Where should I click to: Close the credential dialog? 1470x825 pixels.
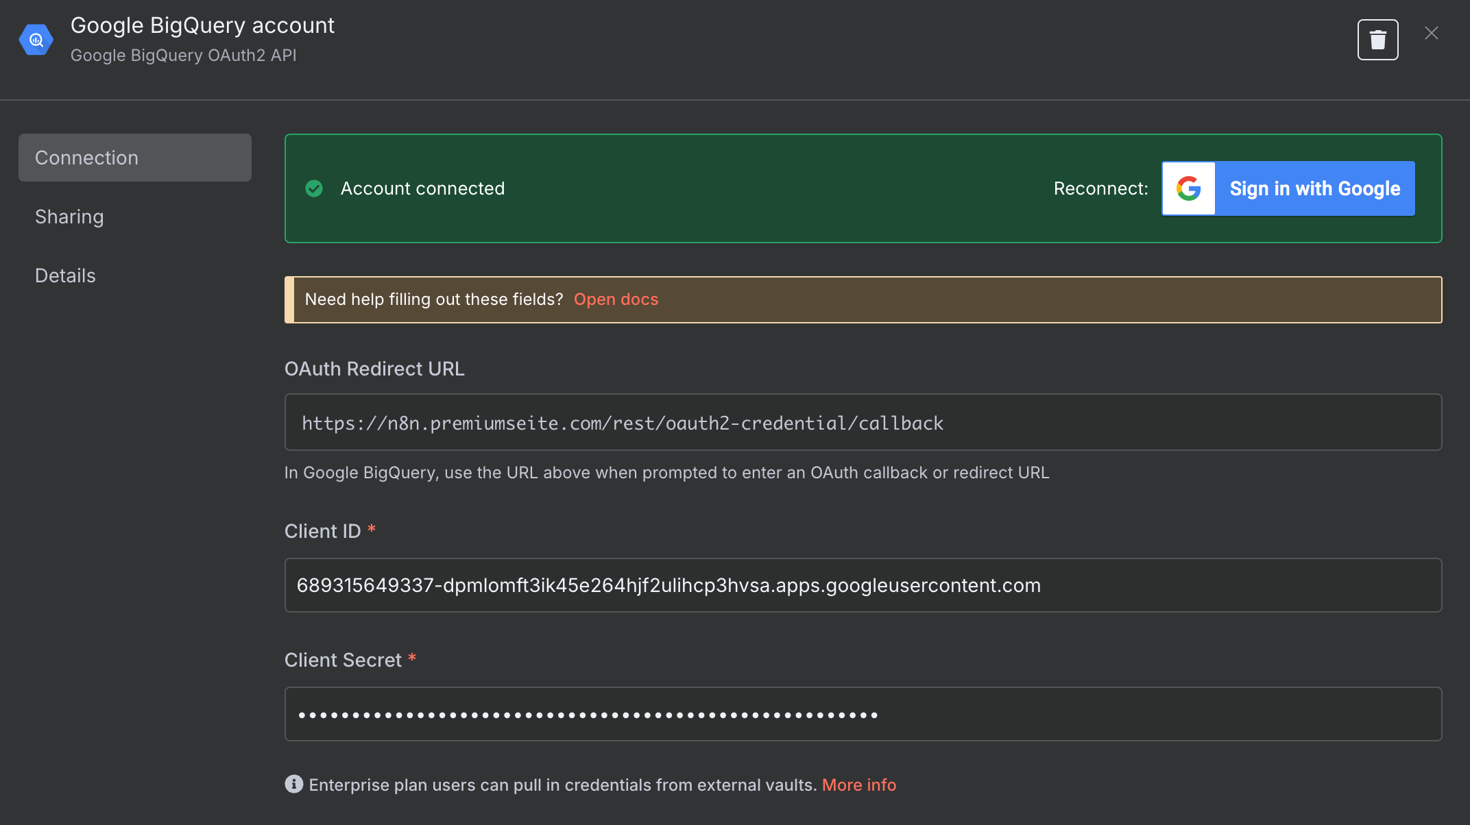(1432, 33)
